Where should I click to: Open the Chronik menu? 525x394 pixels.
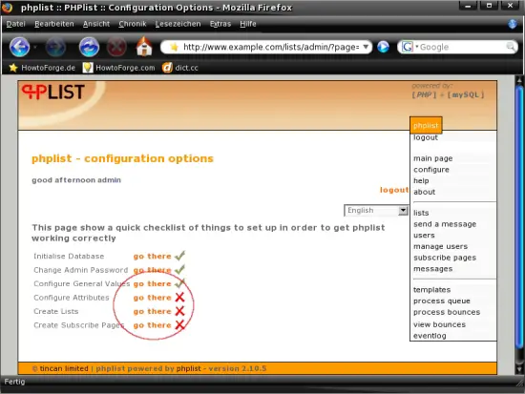133,24
